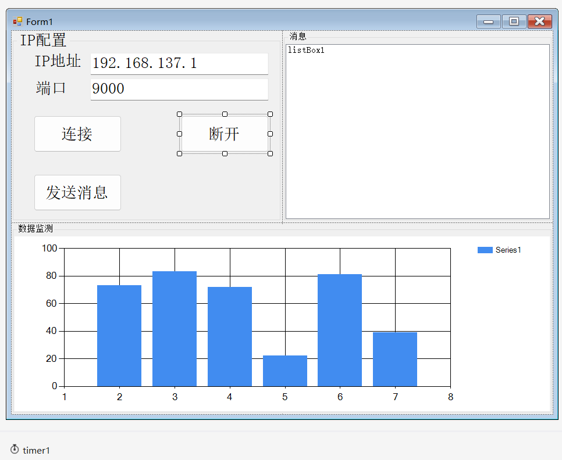Click the blue Series1 legend swatch
The width and height of the screenshot is (562, 460).
[485, 250]
